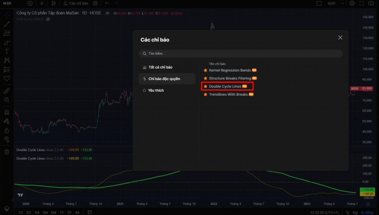Open the symbol search with the plus icon

pos(30,3)
